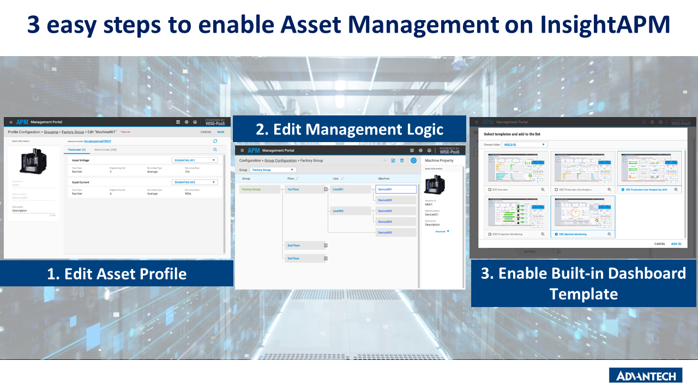Image resolution: width=698 pixels, height=392 pixels.
Task: Click refresh icon beside machine profile link
Action: (215, 141)
